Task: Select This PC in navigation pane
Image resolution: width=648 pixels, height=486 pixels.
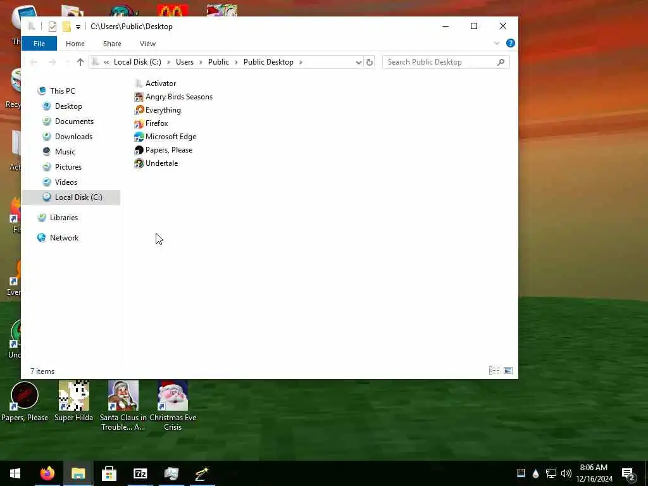Action: click(63, 91)
